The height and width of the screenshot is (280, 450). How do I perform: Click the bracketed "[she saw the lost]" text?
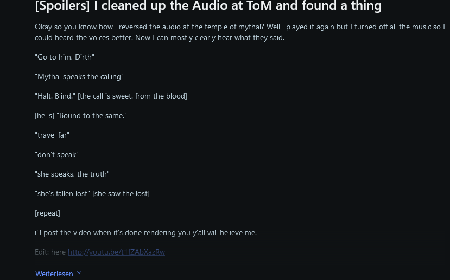coord(121,193)
